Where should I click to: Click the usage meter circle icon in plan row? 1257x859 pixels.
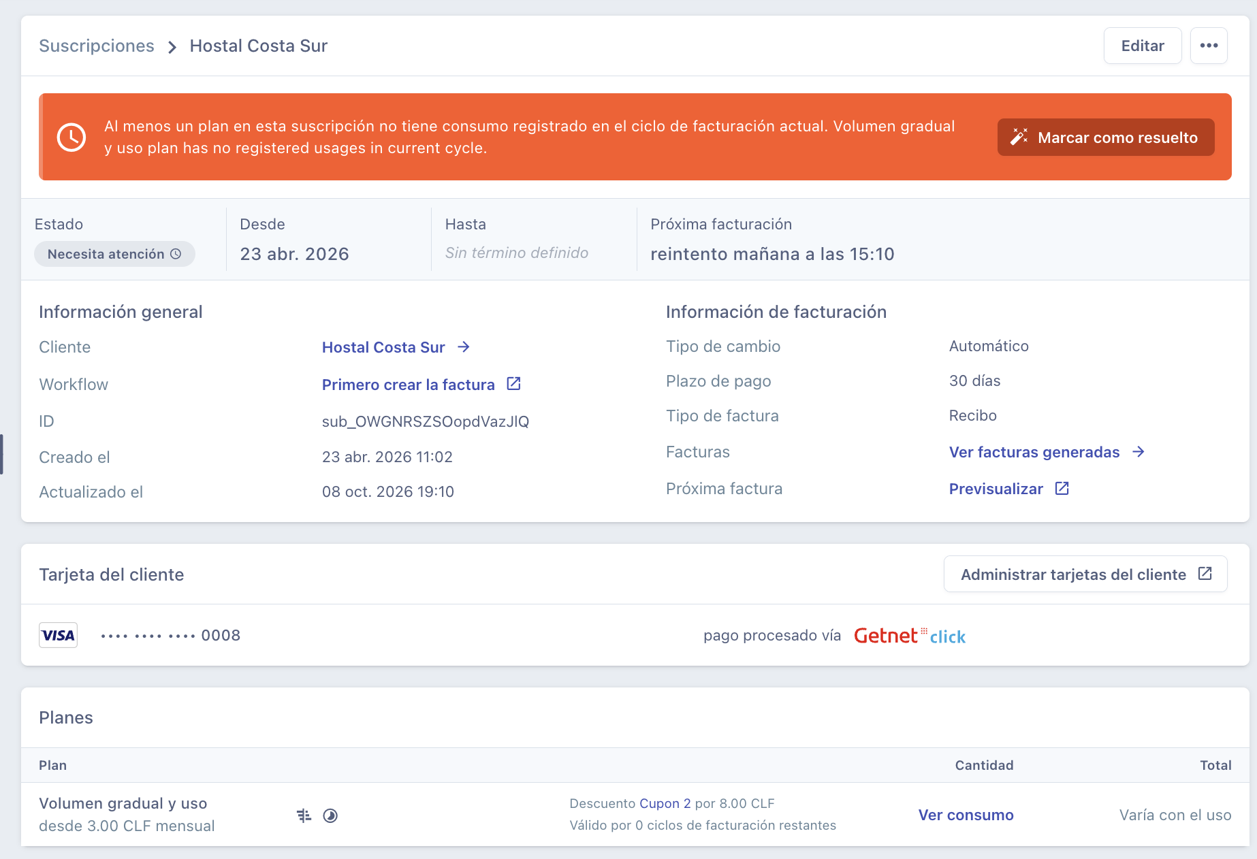tap(330, 815)
